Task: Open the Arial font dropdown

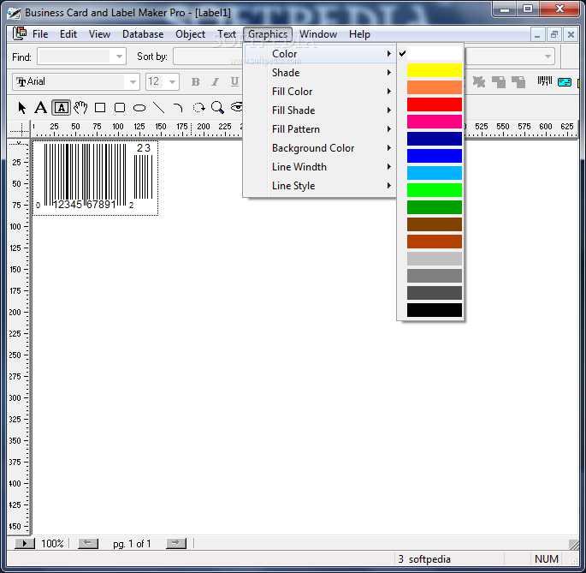Action: (133, 82)
